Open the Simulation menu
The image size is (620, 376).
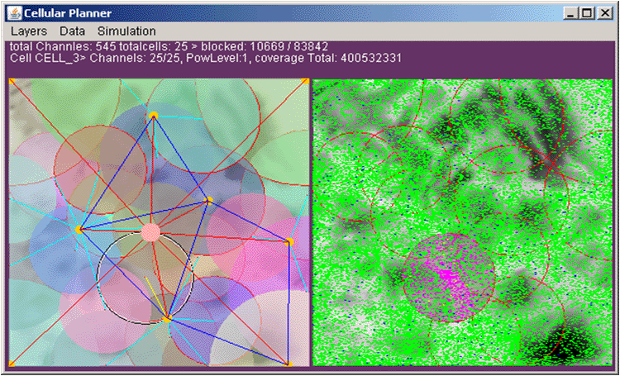click(x=126, y=31)
